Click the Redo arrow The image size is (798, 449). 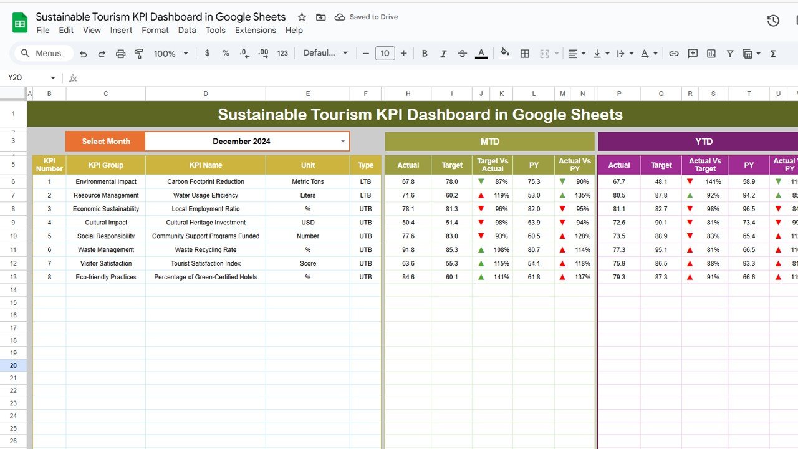102,54
